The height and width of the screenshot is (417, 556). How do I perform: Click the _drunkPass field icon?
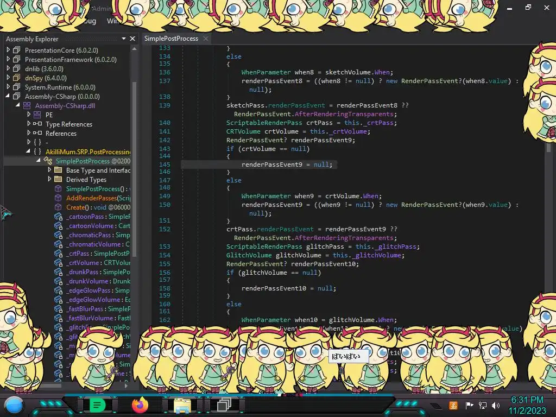[58, 272]
